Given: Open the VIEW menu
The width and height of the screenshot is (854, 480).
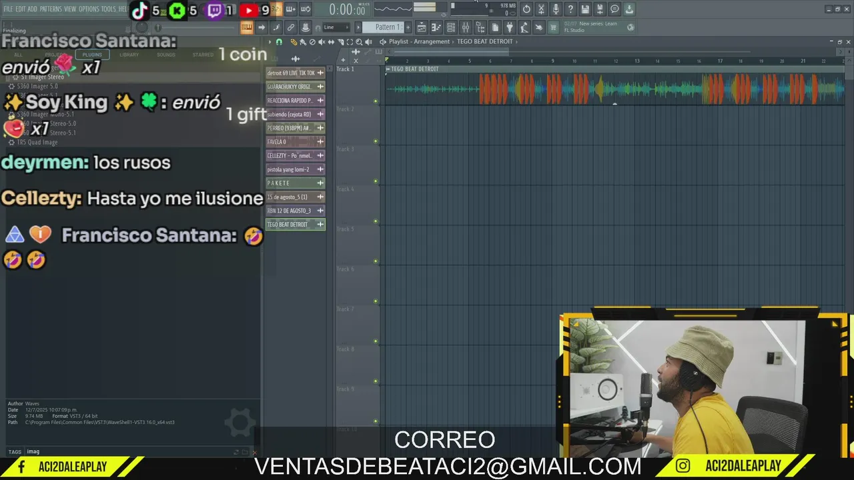Looking at the screenshot, I should pos(70,9).
